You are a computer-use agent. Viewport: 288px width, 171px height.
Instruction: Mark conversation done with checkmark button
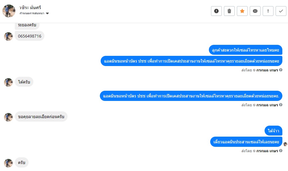(281, 11)
